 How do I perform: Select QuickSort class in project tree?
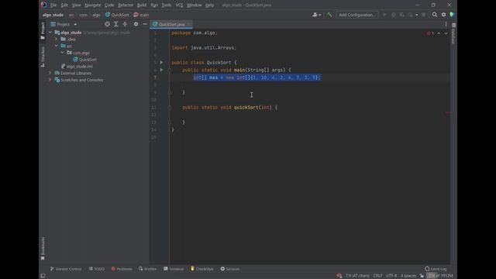[x=84, y=60]
